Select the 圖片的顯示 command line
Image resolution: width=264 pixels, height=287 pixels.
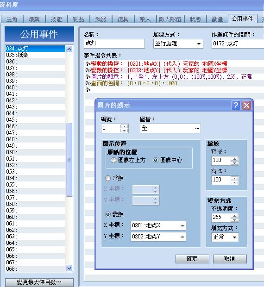click(x=174, y=77)
